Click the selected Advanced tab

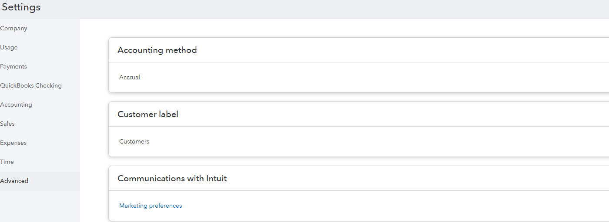[15, 181]
